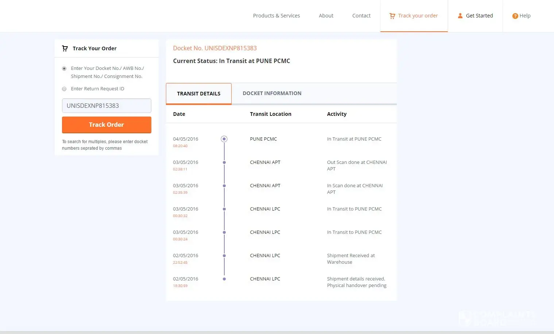Click the timeline dot for Out Scan at CHENNAI APT

pos(224,162)
